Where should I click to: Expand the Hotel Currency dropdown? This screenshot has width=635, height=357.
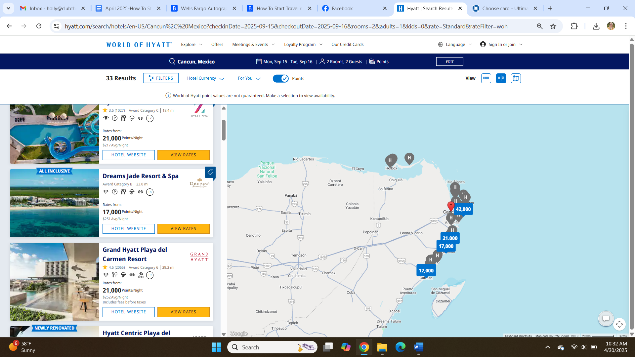click(205, 78)
